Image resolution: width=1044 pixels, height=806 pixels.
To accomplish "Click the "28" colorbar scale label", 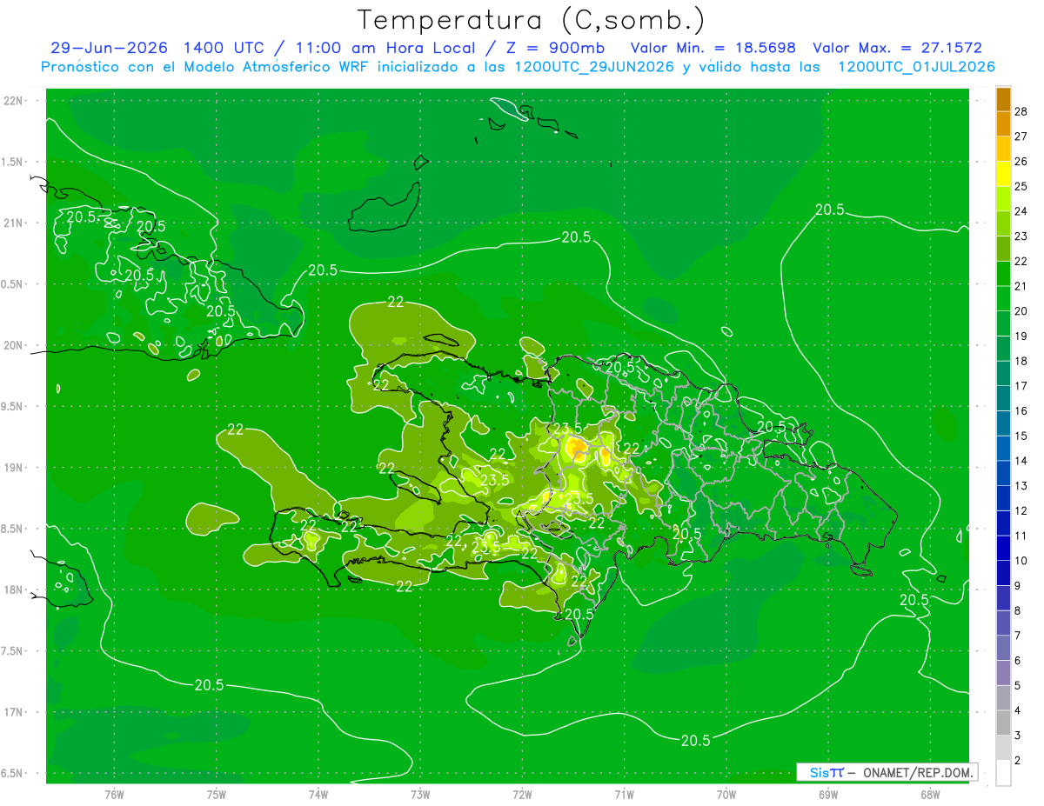I will 1021,111.
